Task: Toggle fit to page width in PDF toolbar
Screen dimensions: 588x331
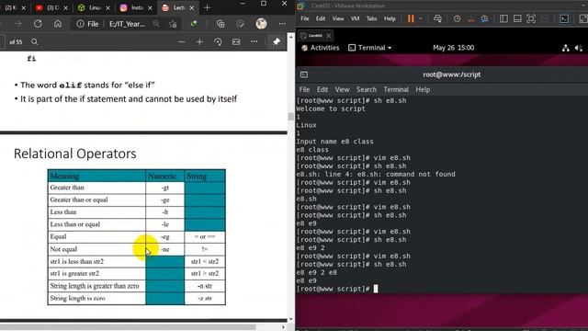Action: (236, 41)
